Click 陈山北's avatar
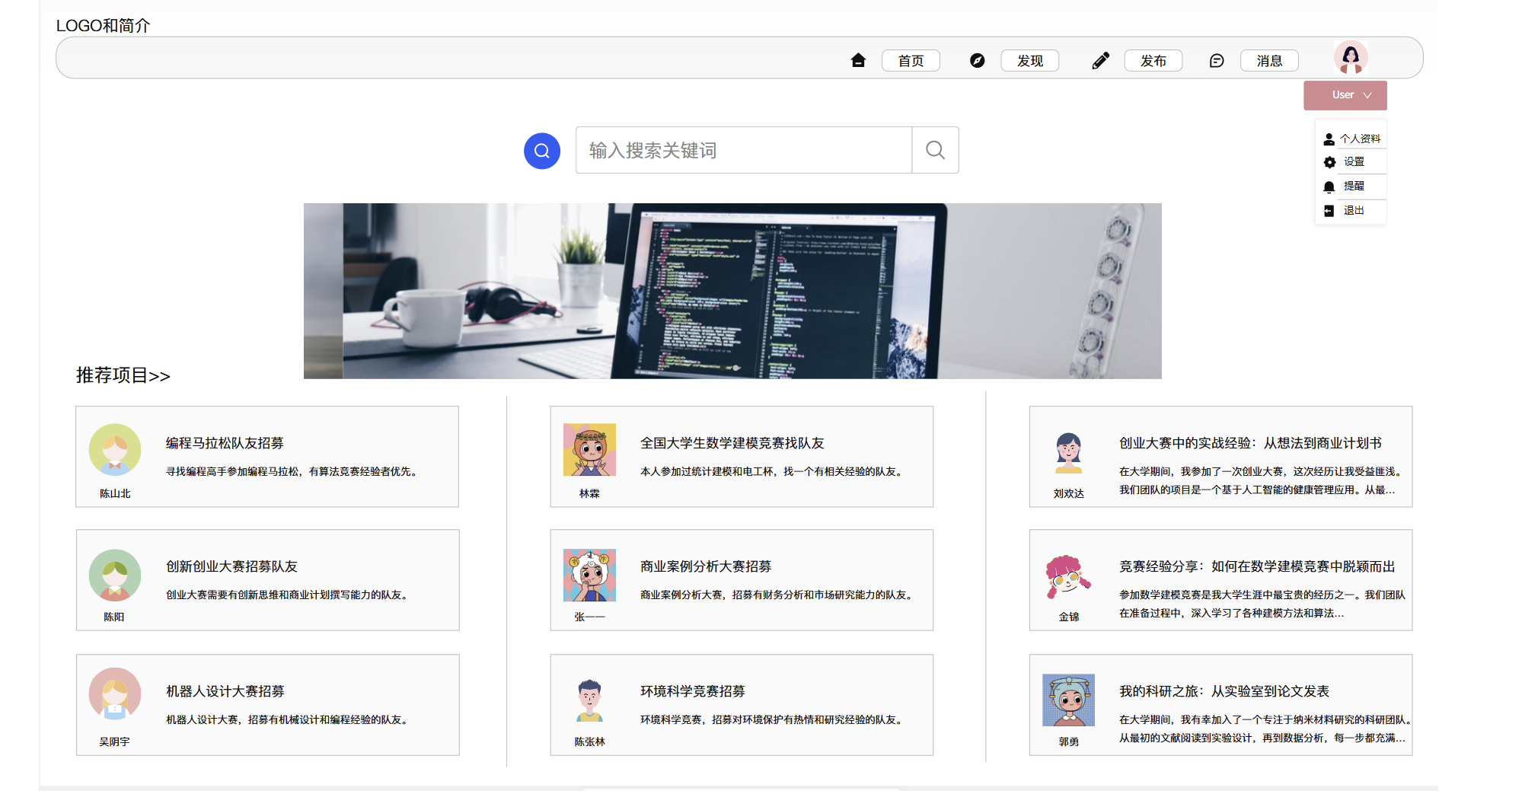This screenshot has width=1525, height=794. (115, 450)
